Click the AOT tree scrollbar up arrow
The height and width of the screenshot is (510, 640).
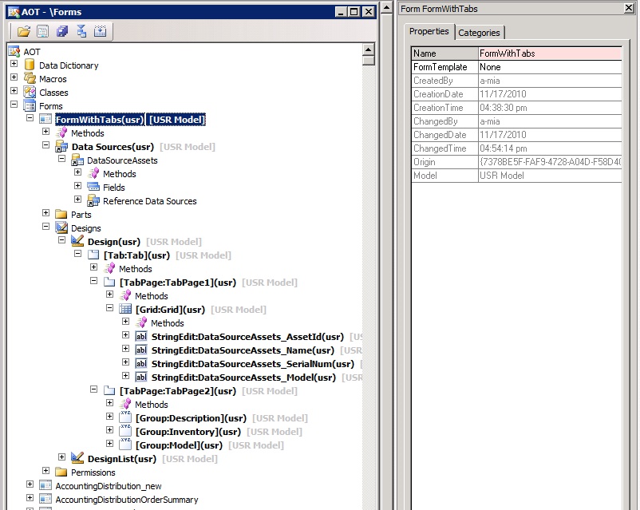[x=368, y=49]
